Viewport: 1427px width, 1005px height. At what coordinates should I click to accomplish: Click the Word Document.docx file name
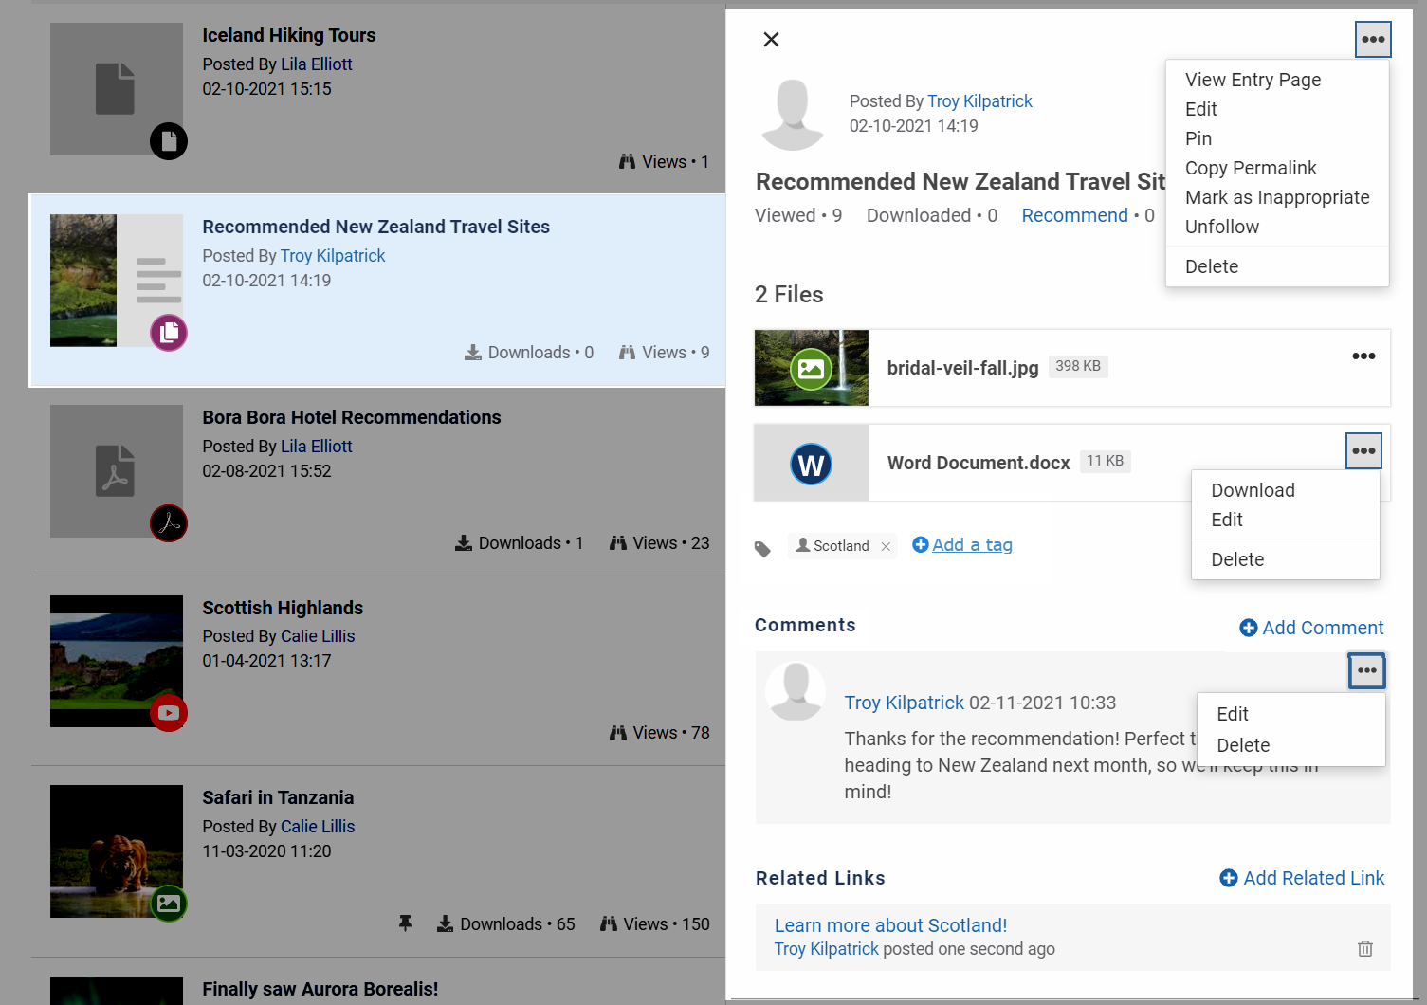[979, 463]
